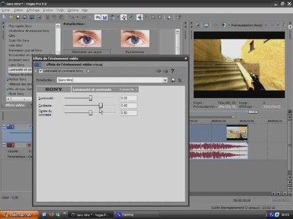The image size is (293, 219).
Task: Click the Centre du contraste value field
Action: pyautogui.click(x=128, y=113)
